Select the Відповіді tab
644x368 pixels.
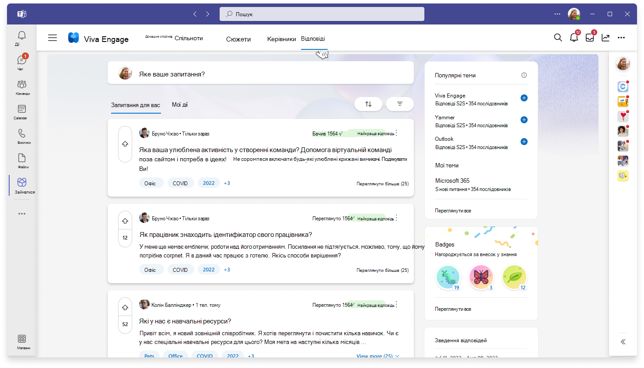click(313, 39)
